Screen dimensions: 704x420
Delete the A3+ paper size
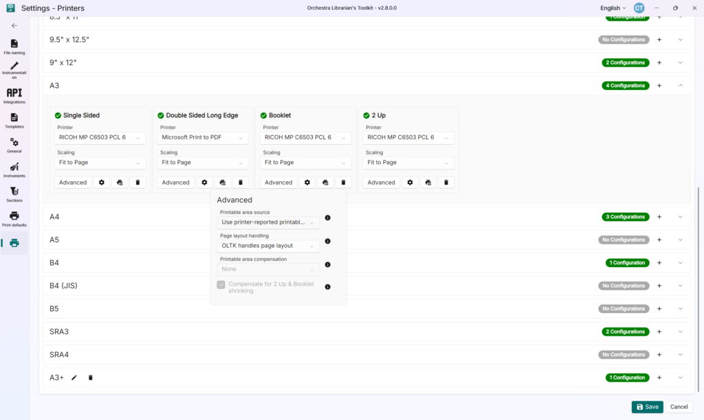[90, 377]
